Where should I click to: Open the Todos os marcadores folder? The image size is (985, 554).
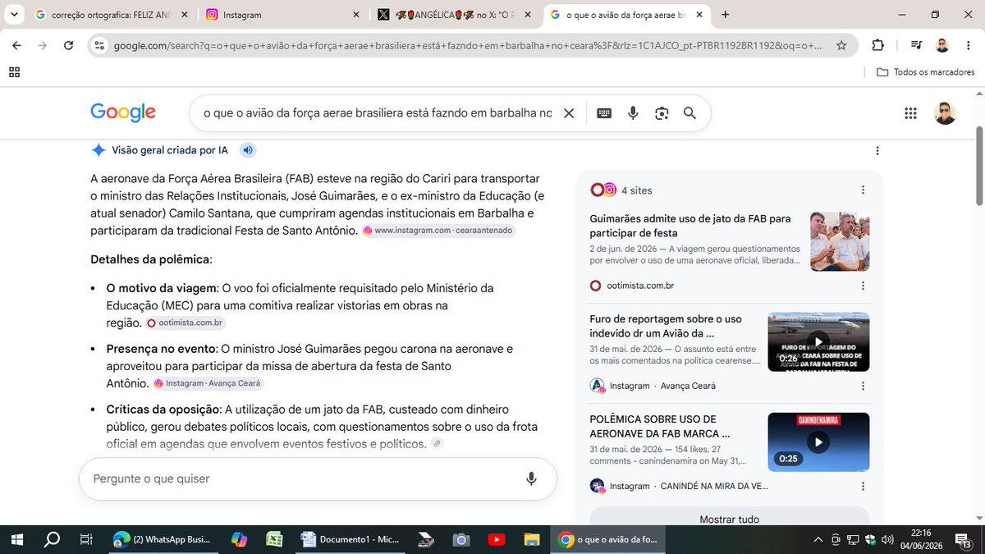pyautogui.click(x=926, y=72)
